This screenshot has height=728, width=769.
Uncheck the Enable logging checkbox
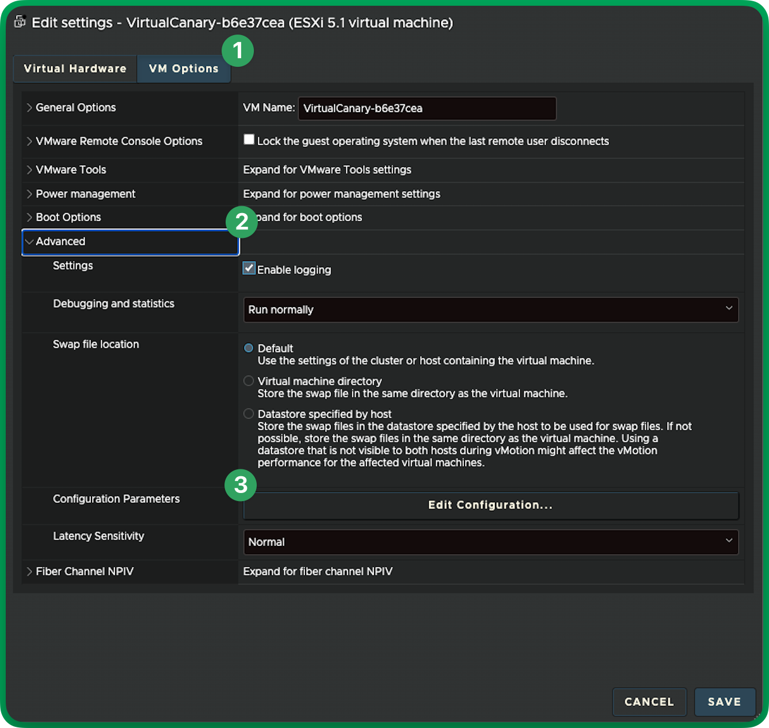[x=249, y=268]
